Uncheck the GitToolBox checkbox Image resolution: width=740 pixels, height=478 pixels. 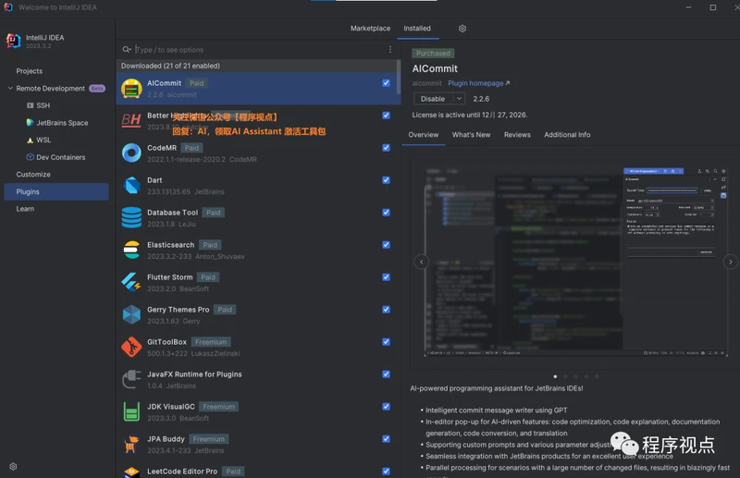(x=386, y=342)
